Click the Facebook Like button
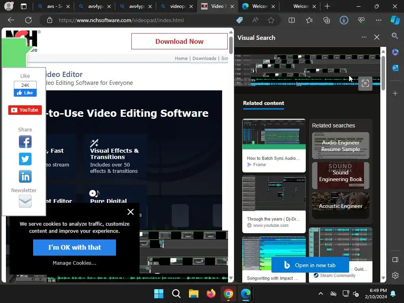This screenshot has width=404, height=303. [x=25, y=93]
